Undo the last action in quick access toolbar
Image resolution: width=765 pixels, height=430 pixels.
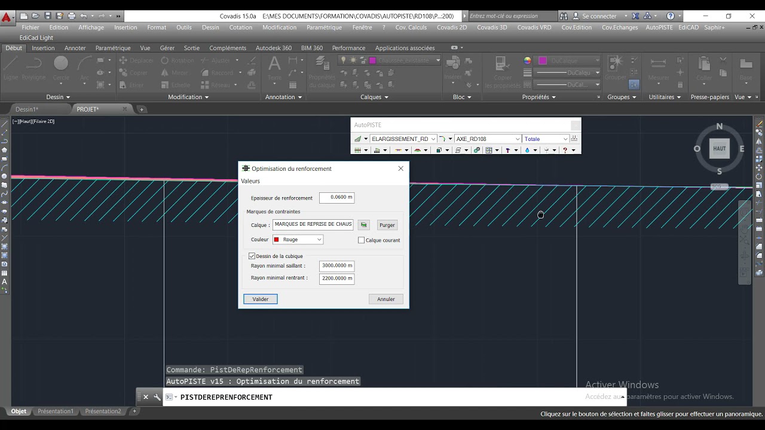click(x=84, y=16)
